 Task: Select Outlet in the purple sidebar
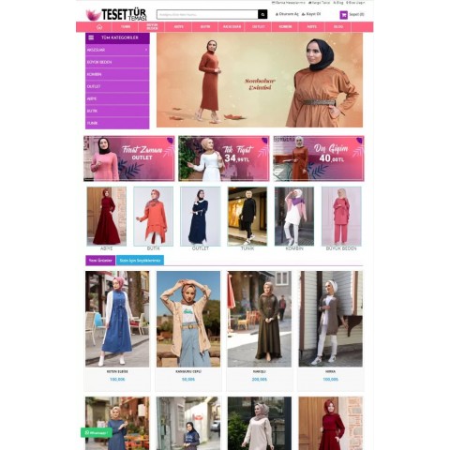[117, 86]
